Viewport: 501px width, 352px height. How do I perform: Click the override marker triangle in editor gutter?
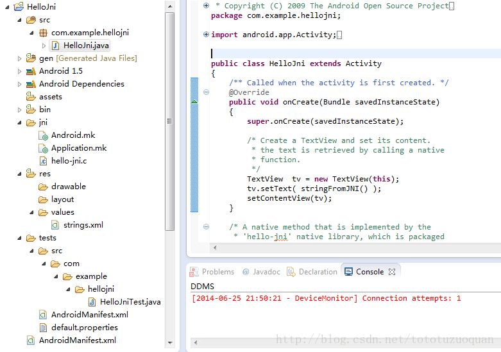(194, 101)
